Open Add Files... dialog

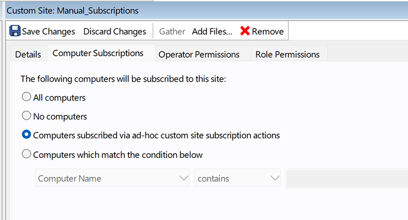212,31
